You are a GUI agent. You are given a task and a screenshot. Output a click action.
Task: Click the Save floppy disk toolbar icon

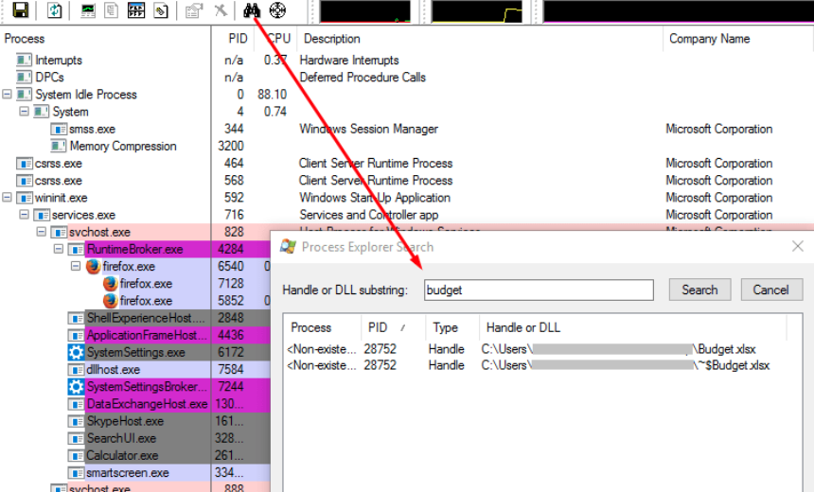pos(20,9)
